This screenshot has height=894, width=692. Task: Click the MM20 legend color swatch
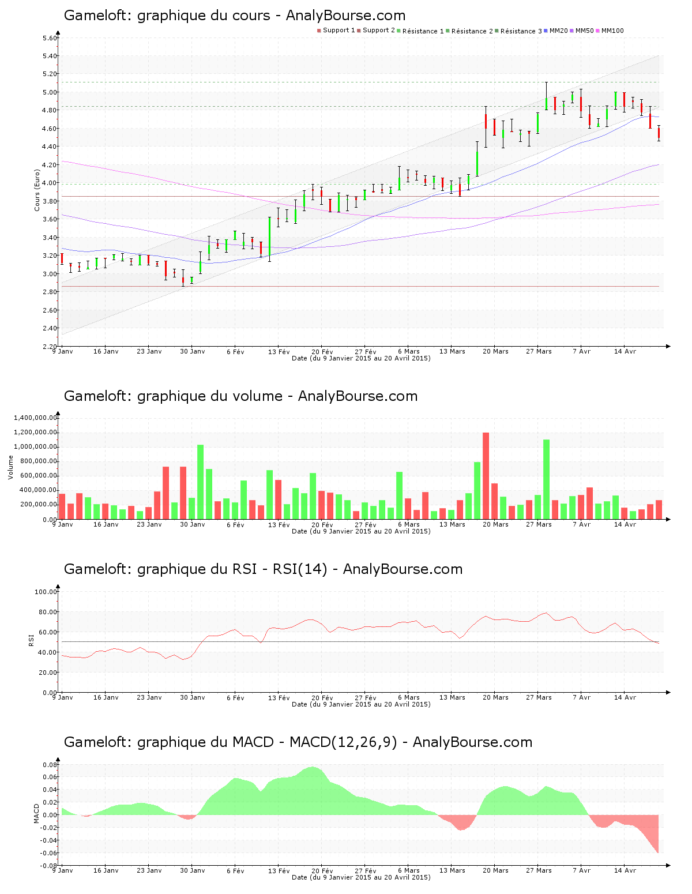click(546, 31)
